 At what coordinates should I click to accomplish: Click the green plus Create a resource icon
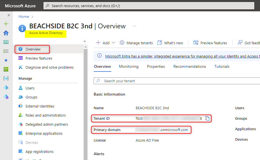pyautogui.click(x=6, y=24)
